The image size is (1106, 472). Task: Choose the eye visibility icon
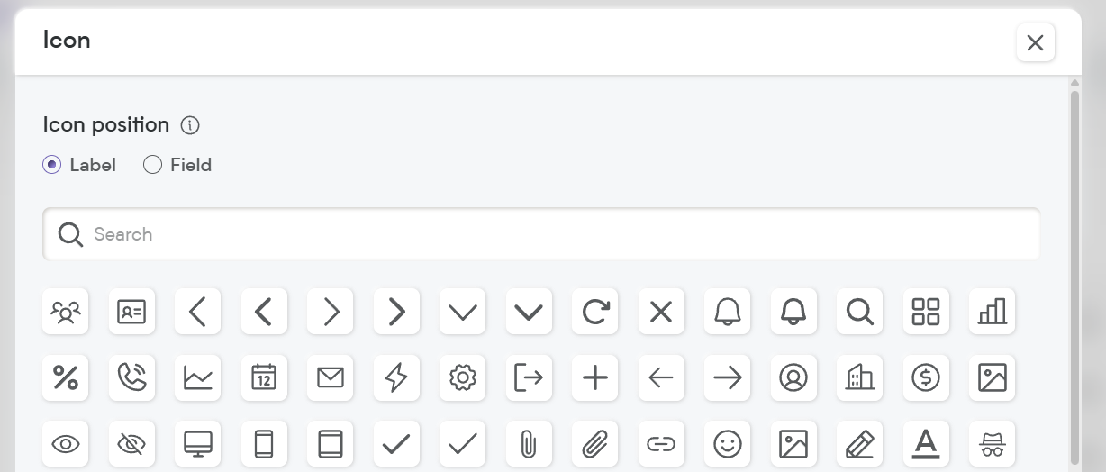[66, 444]
